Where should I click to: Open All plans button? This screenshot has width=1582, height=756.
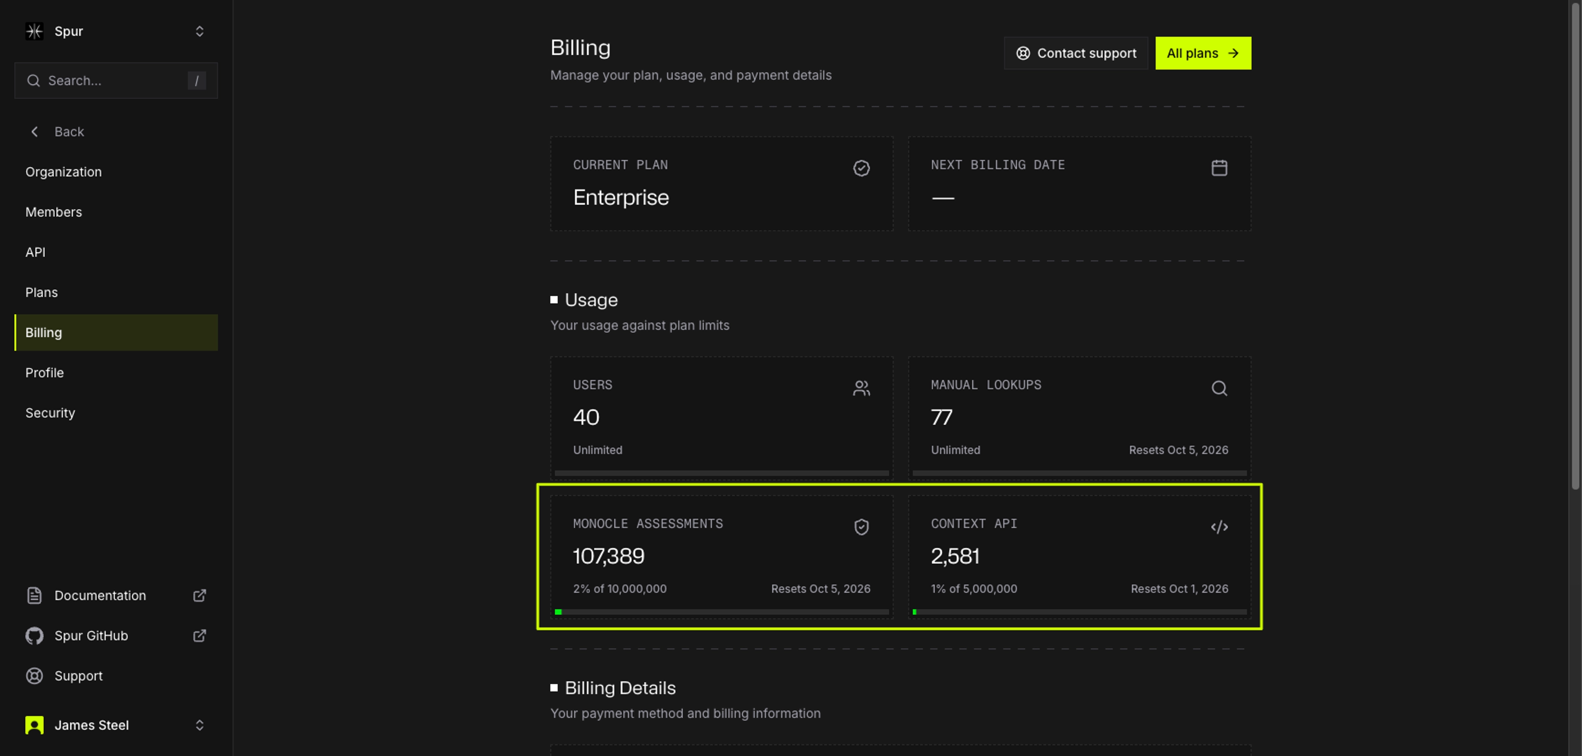pos(1203,54)
